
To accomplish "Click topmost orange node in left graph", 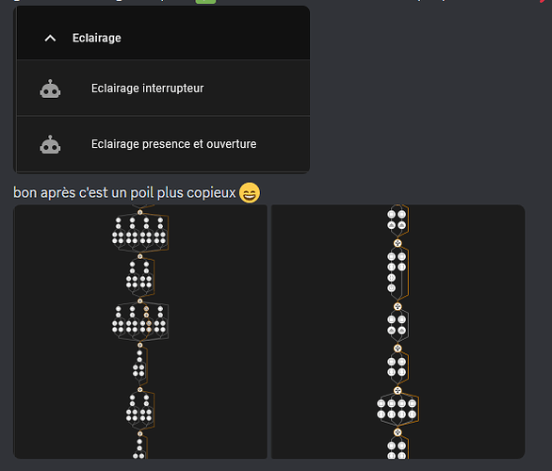I will click(x=139, y=212).
